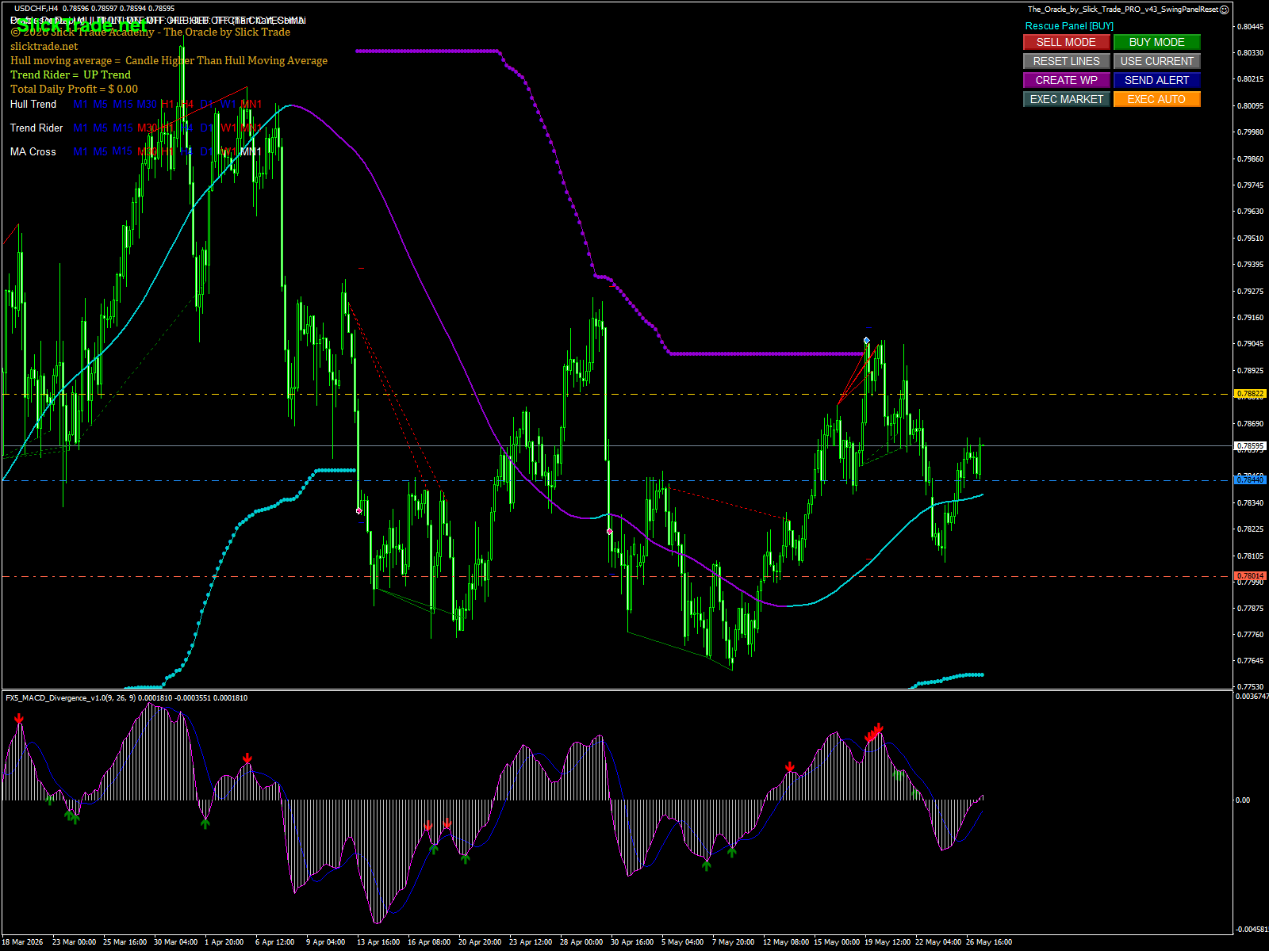
Task: Click the 13 Apr 16:00 time label
Action: click(x=378, y=942)
